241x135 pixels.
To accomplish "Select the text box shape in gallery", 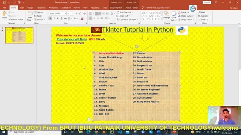I will (x=143, y=13).
